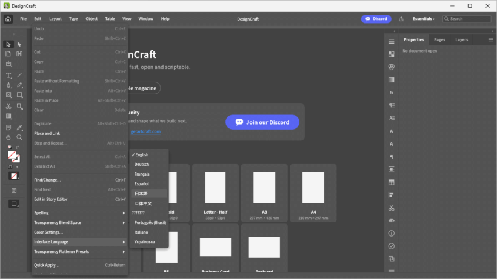Choose Quick Apply menu entry
Screen dimensions: 497x279
pos(79,265)
